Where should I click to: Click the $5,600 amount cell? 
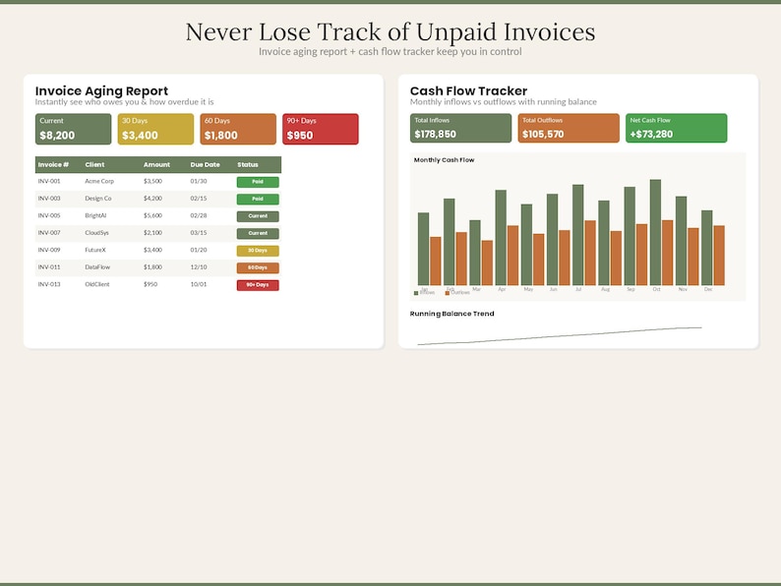[x=152, y=215]
